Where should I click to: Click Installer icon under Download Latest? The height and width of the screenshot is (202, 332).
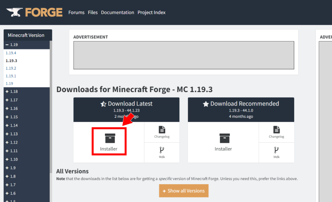(110, 139)
